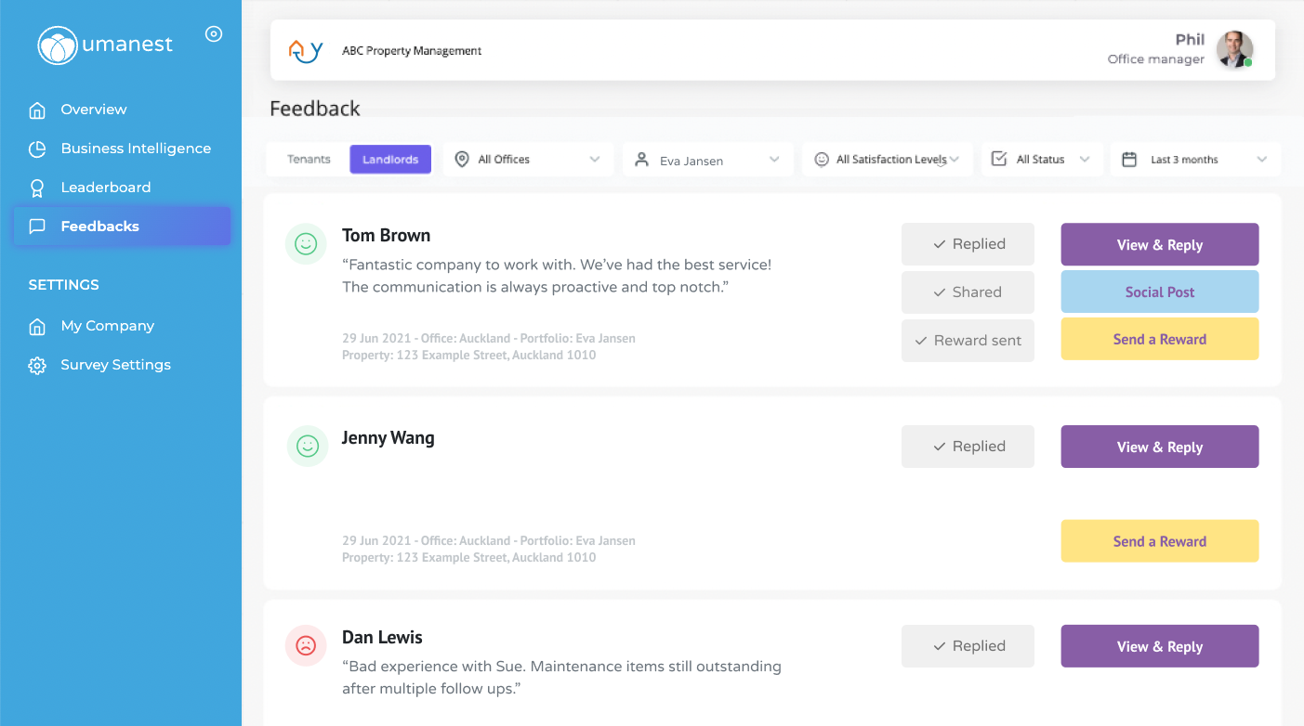
Task: Click the sad face icon beside Dan Lewis
Action: [306, 645]
